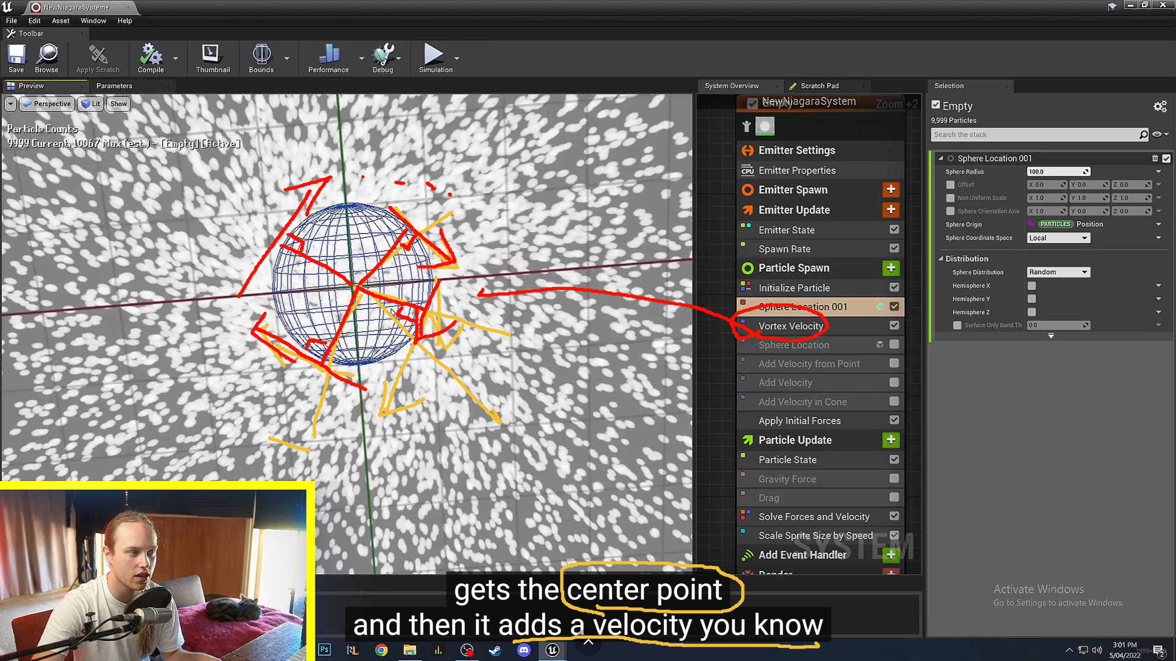Add module with Particle Spawn plus icon
The image size is (1176, 661).
[x=890, y=268]
